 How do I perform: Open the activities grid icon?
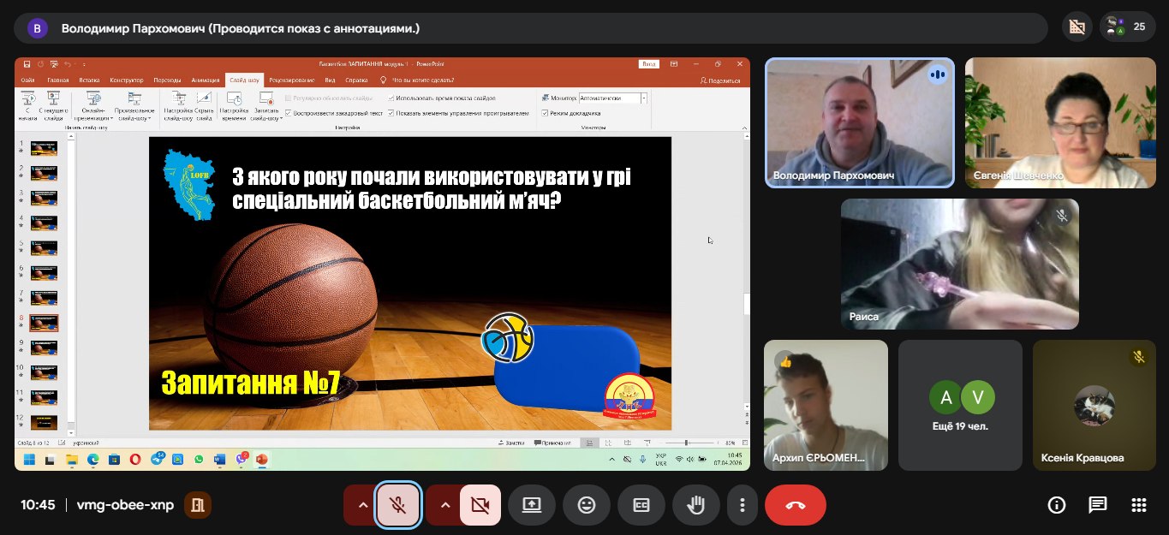pos(1138,505)
